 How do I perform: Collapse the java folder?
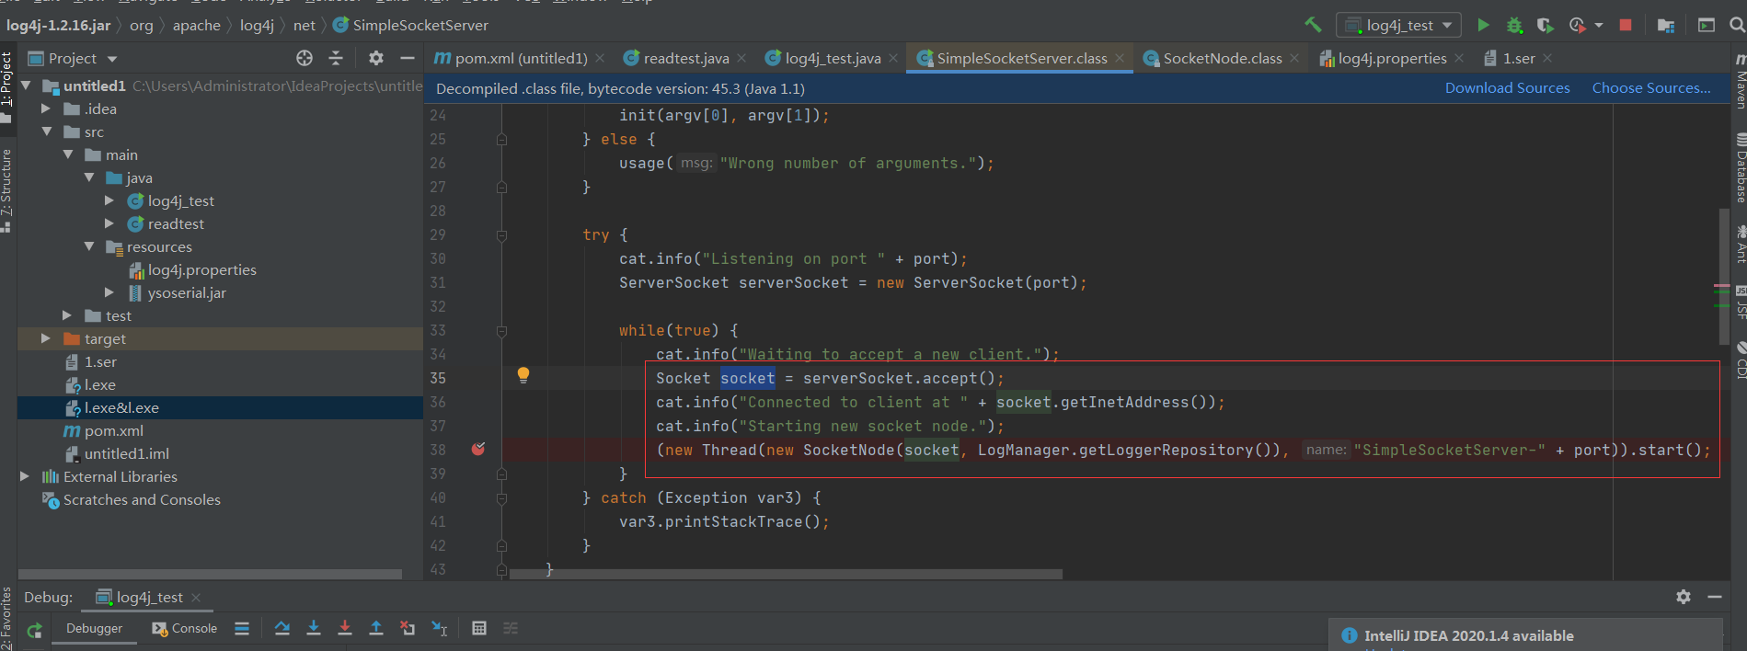[x=89, y=177]
